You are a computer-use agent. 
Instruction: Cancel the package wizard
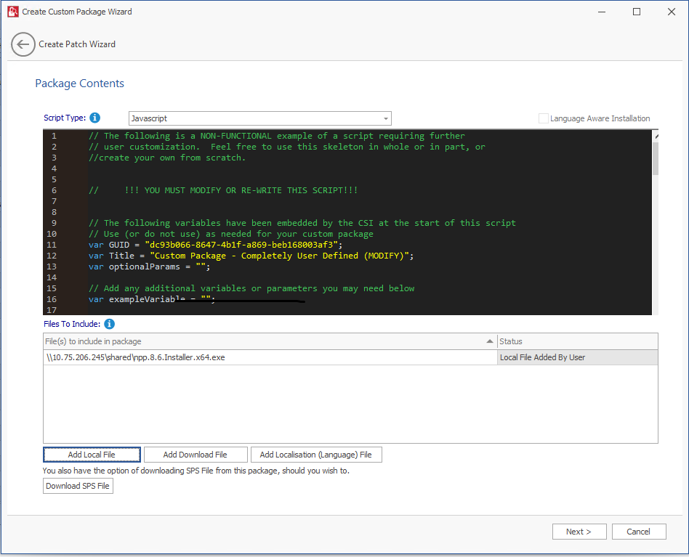tap(639, 532)
